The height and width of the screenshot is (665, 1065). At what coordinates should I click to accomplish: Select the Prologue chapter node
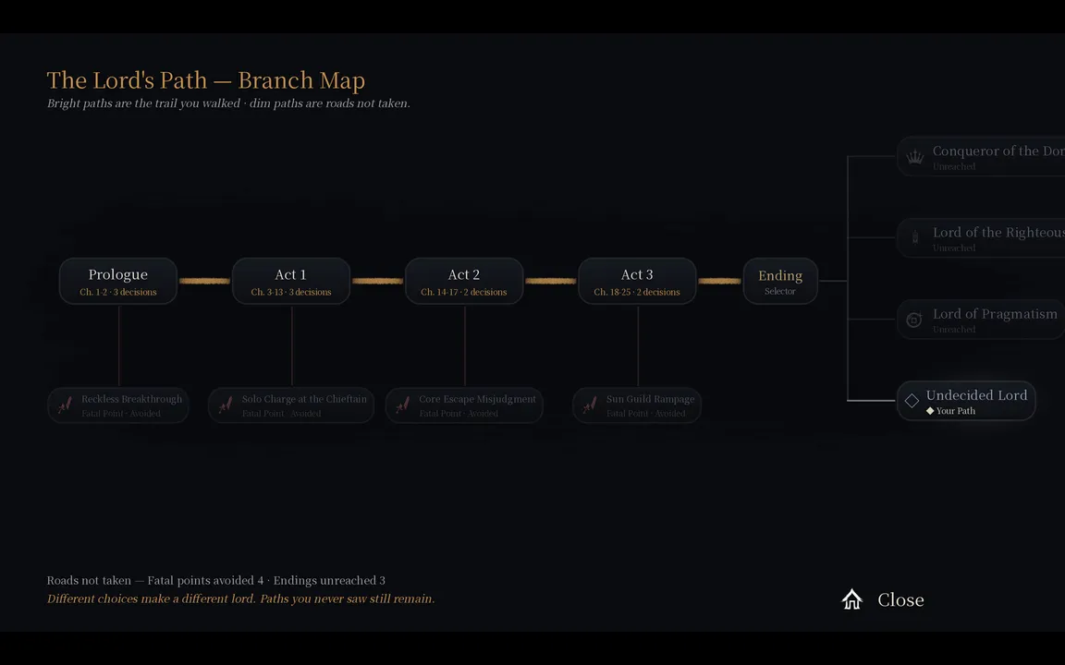tap(118, 281)
